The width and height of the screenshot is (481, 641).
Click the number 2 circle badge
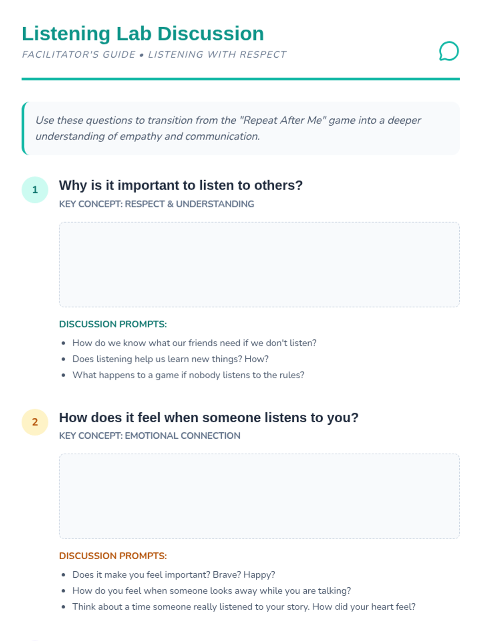[35, 422]
